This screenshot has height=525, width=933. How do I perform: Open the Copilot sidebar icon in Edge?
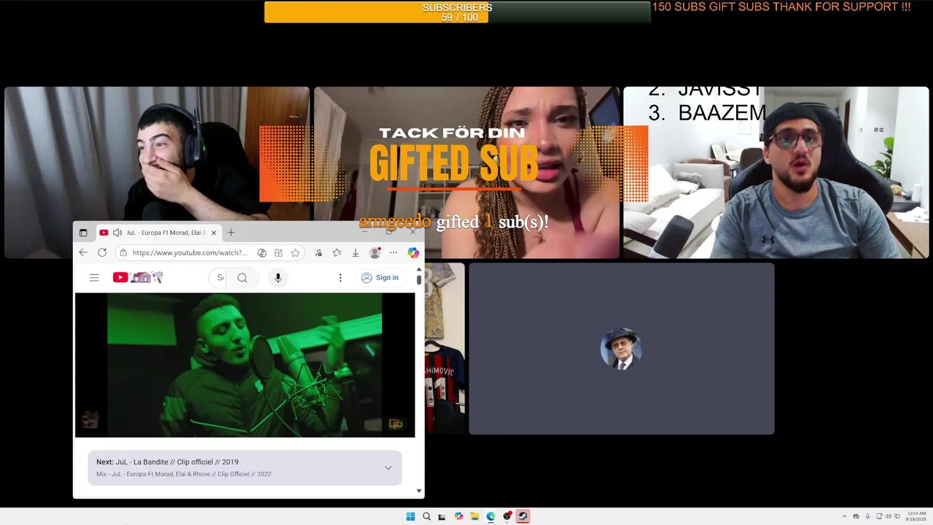tap(413, 253)
